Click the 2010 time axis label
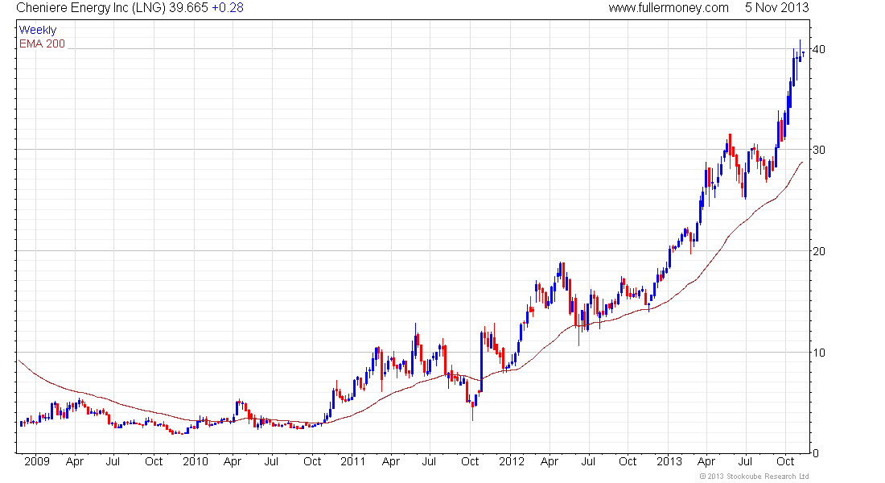The height and width of the screenshot is (483, 885). coord(196,461)
